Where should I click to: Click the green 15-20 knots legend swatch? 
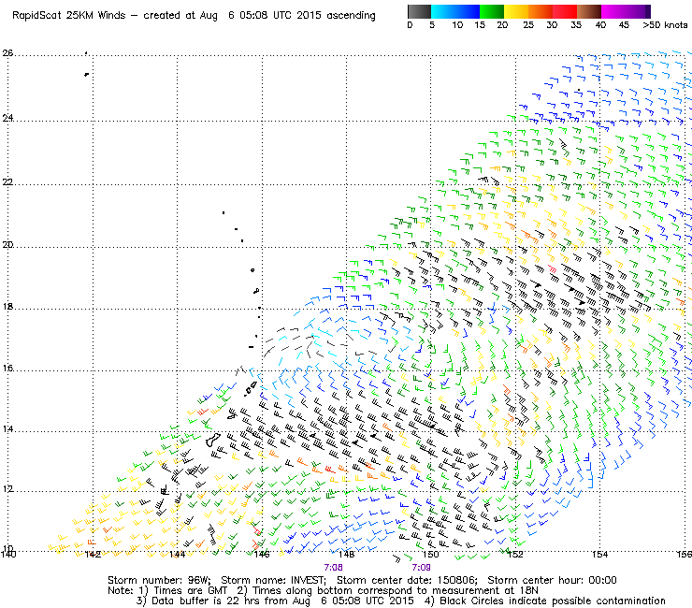[492, 11]
